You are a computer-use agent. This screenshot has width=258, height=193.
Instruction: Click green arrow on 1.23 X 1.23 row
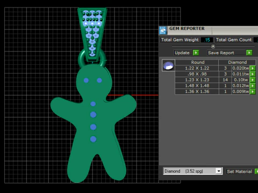(253, 80)
